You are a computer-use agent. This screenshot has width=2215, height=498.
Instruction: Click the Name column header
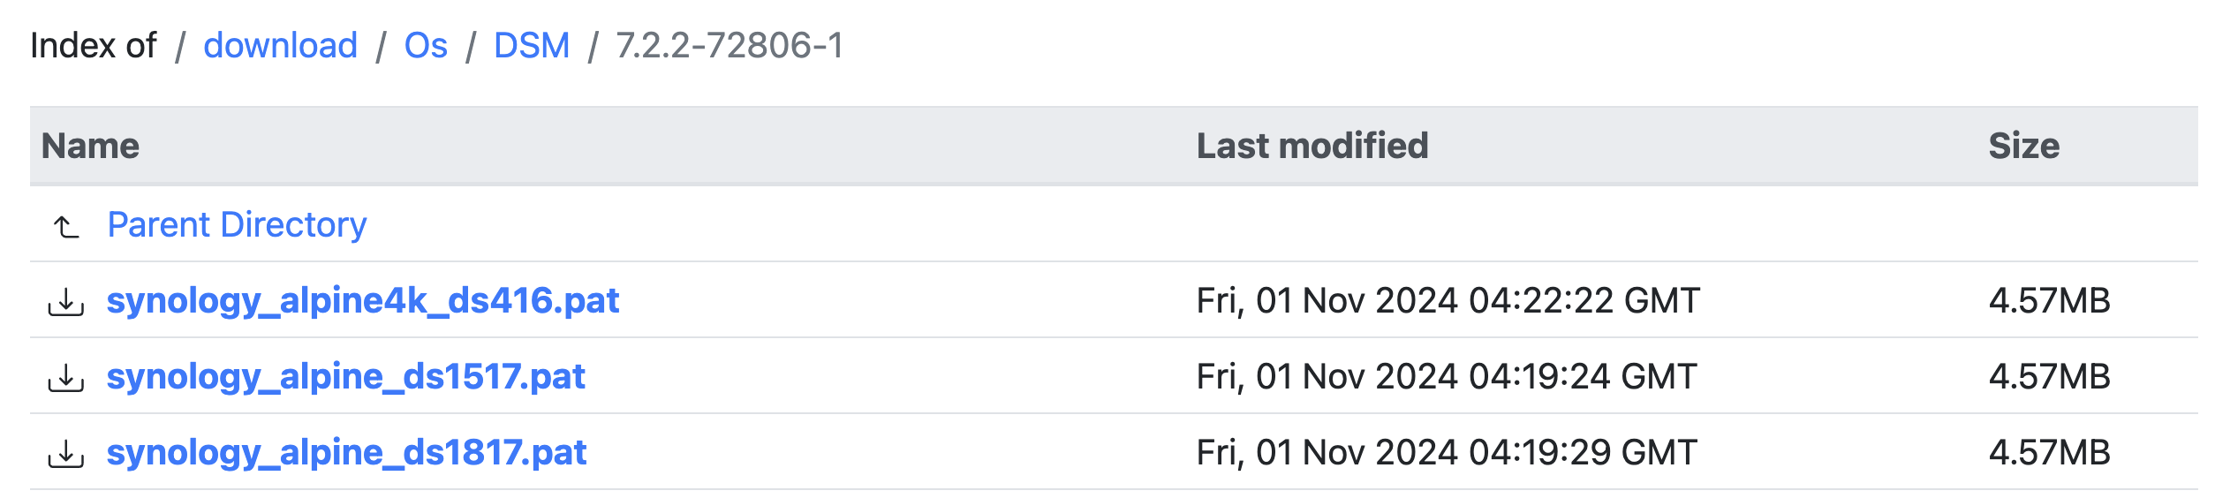coord(91,146)
